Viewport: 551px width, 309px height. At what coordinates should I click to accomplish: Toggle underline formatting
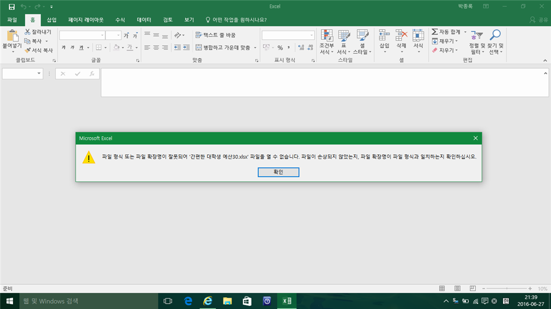[x=81, y=47]
